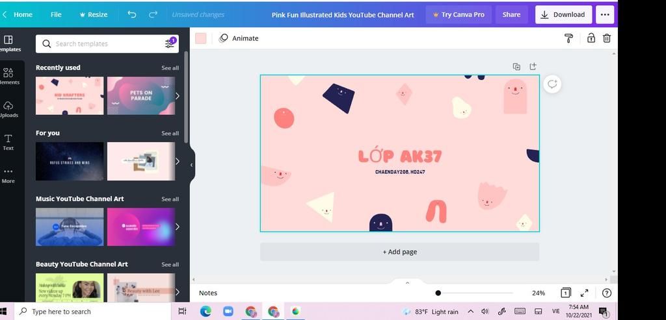The height and width of the screenshot is (320, 666).
Task: Open the notification center icon
Action: click(604, 312)
